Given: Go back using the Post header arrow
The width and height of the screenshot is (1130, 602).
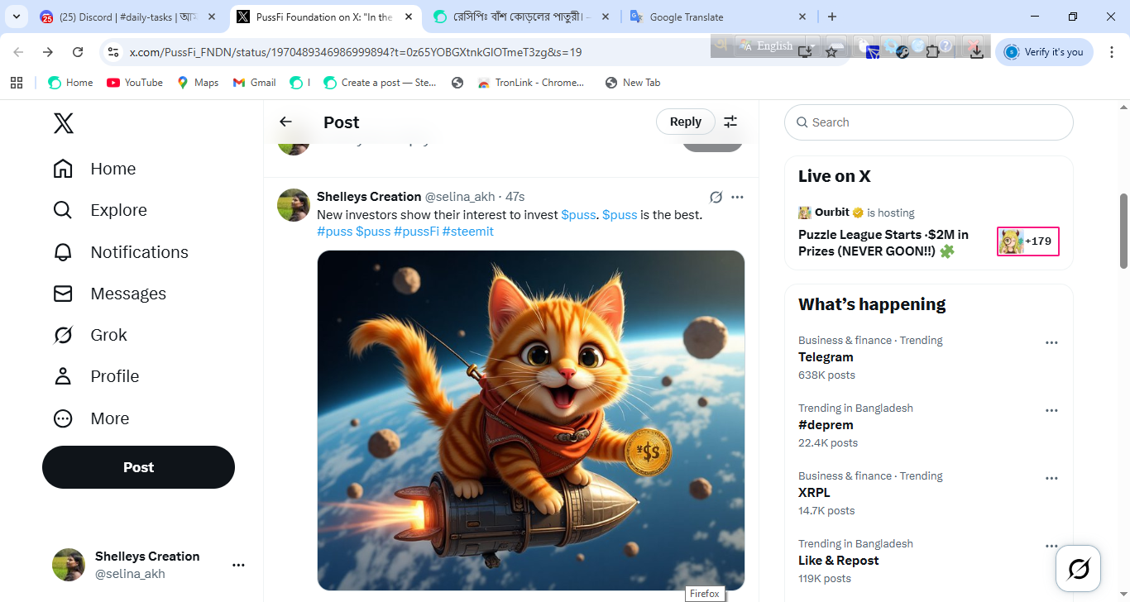Looking at the screenshot, I should (x=285, y=122).
